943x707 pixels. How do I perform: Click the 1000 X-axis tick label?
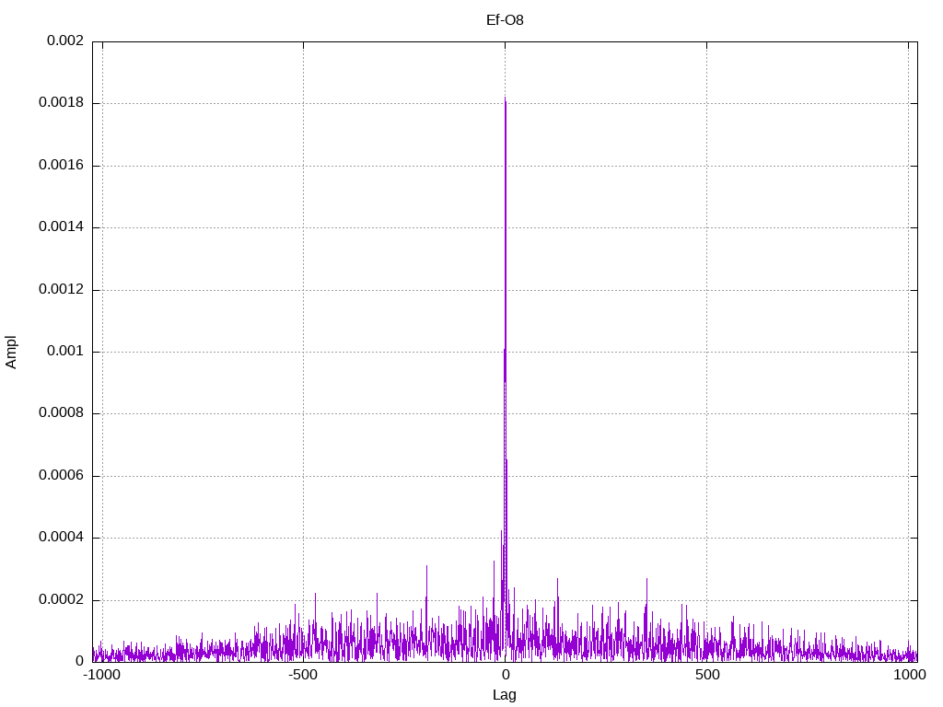click(x=909, y=675)
